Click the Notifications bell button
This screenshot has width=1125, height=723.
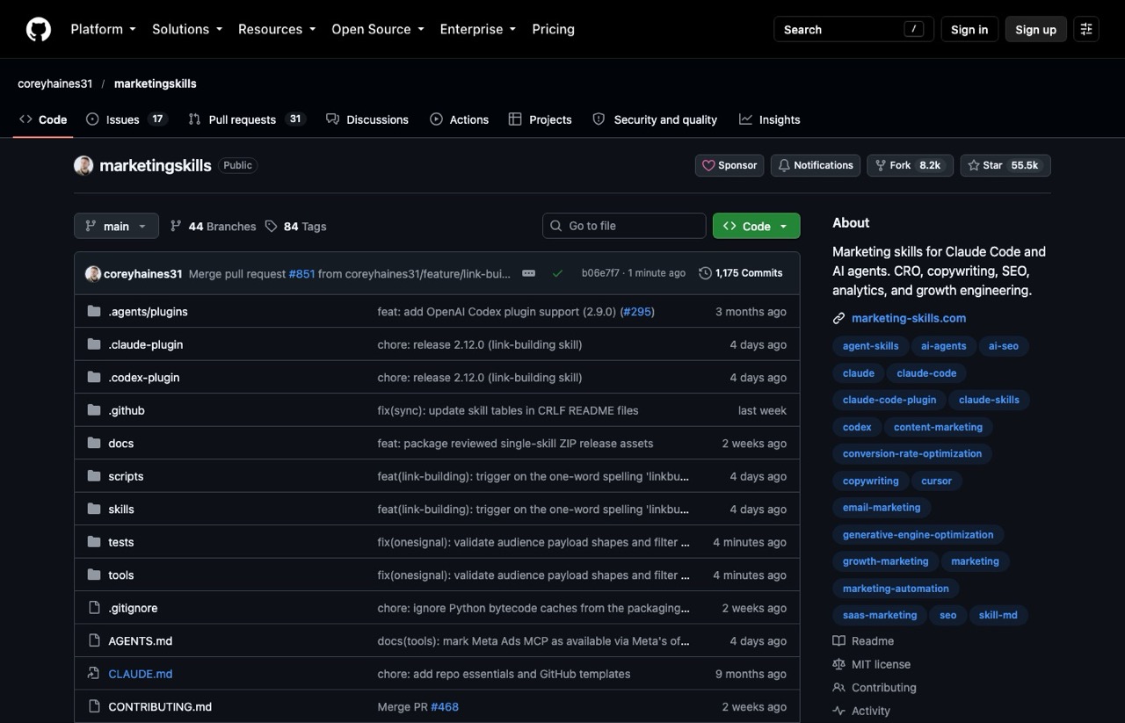[816, 165]
